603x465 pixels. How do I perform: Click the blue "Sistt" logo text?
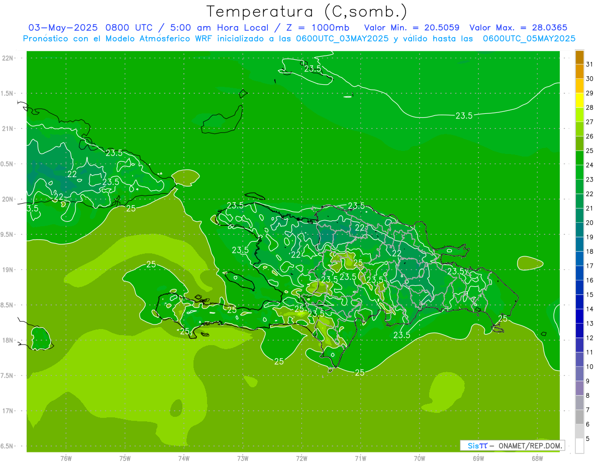[x=477, y=445]
